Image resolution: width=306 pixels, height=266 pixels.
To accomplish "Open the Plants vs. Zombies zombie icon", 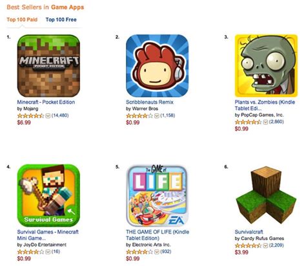I will coord(266,66).
